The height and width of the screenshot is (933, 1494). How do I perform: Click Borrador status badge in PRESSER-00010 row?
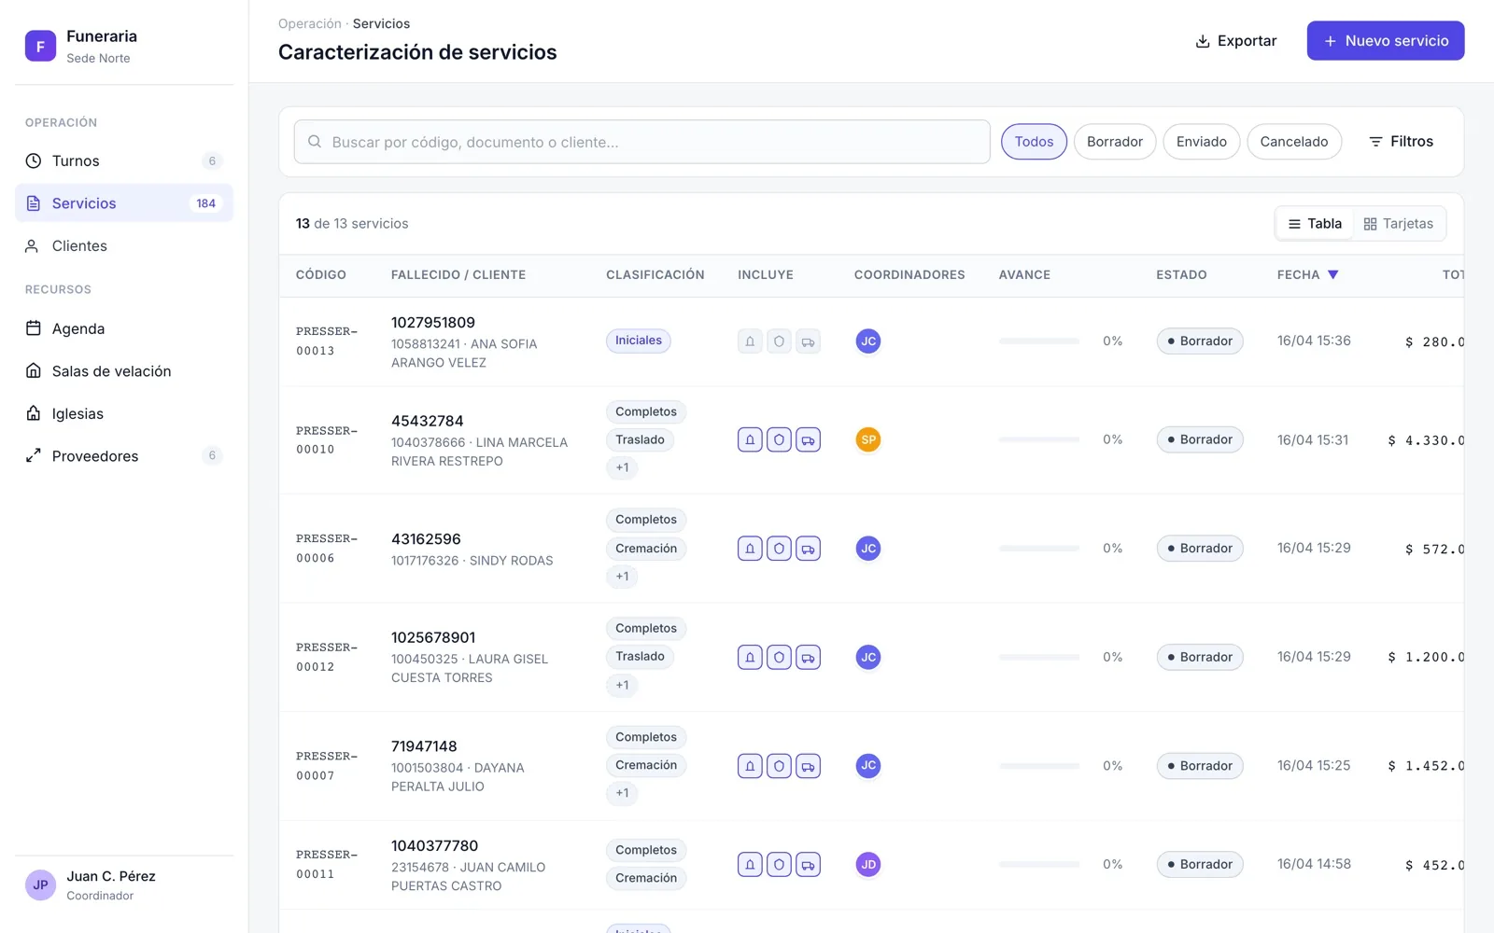(x=1200, y=439)
